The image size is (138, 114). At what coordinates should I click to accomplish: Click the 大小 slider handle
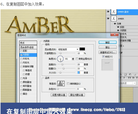[x=60, y=72]
